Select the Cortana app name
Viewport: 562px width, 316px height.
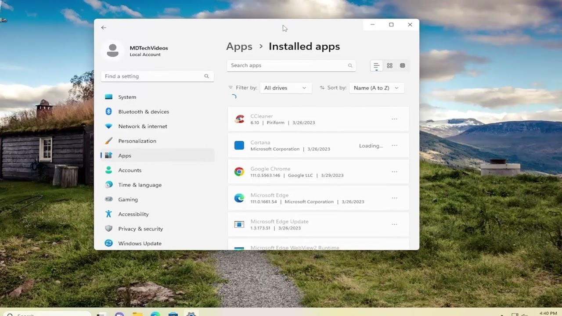click(260, 143)
